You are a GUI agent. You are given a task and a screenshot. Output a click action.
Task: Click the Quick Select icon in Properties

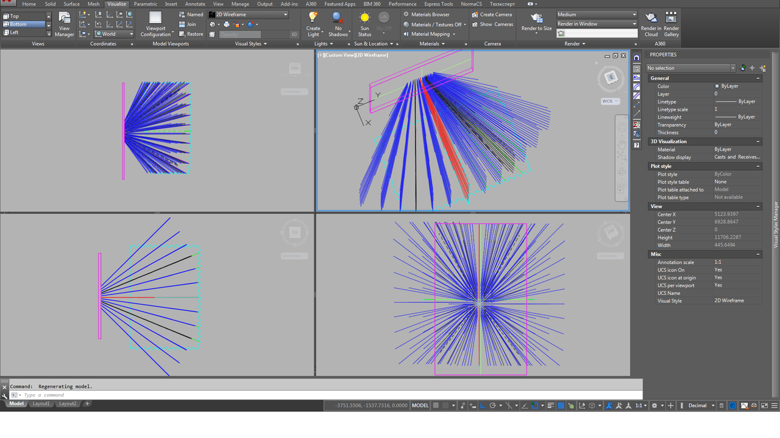point(763,68)
